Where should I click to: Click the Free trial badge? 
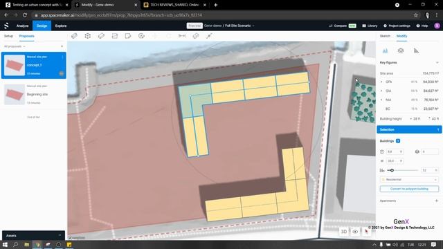point(195,26)
